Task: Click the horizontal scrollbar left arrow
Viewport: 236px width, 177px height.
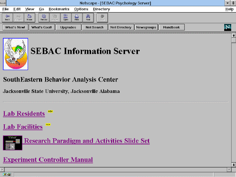Action: click(x=2, y=170)
